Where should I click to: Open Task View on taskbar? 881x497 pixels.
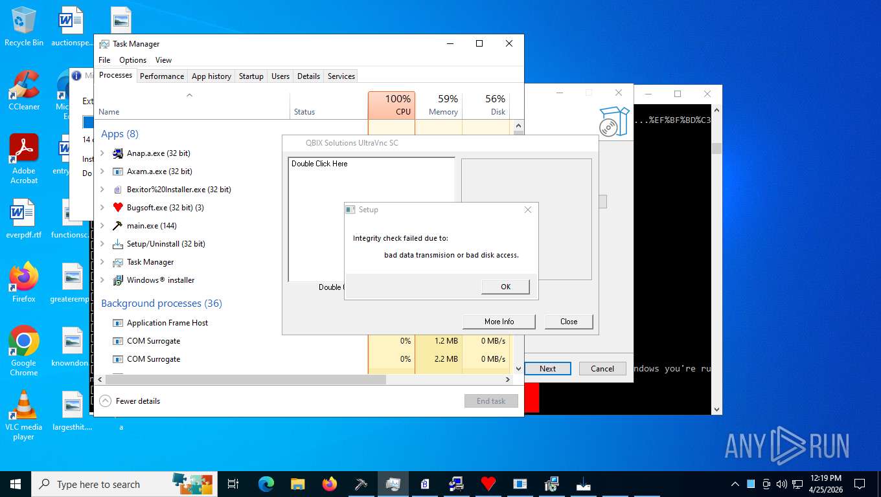(x=233, y=483)
